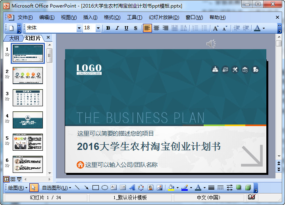Open the fill color dropdown arrow

[177, 188]
